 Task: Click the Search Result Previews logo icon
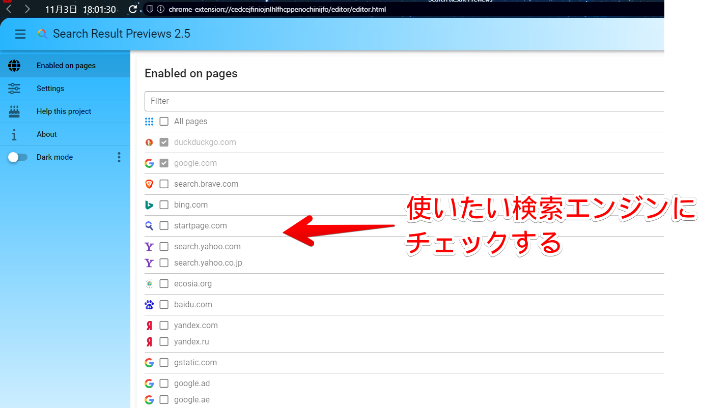click(x=42, y=34)
